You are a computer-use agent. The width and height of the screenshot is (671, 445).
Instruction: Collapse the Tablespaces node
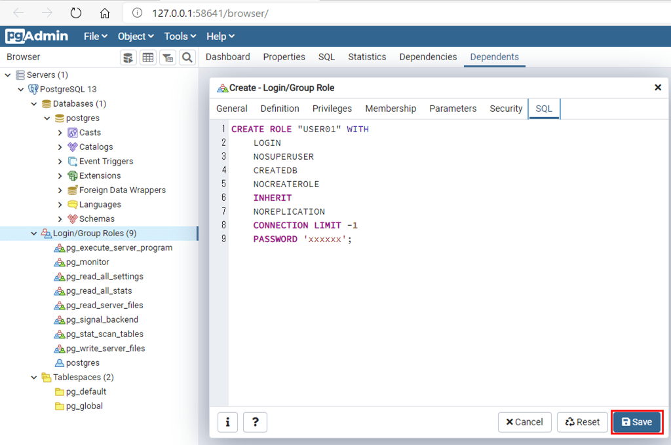click(x=34, y=378)
